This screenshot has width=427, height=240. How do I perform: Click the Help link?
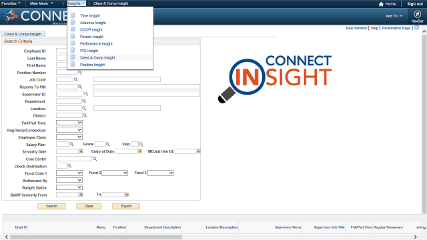[x=374, y=28]
